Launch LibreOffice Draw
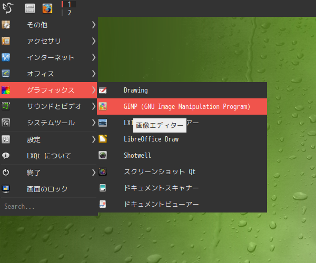 [x=182, y=139]
